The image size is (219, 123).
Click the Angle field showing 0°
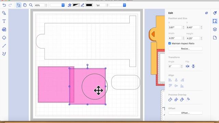[175, 66]
